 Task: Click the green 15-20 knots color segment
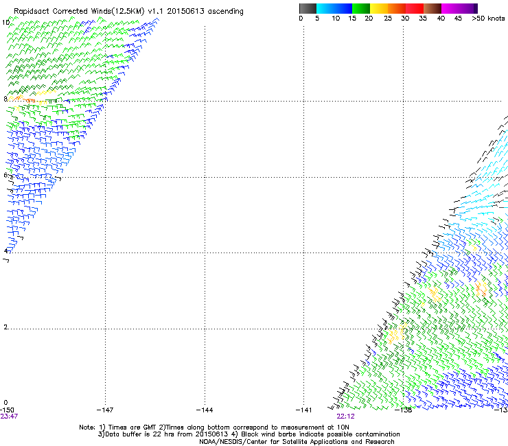click(x=361, y=8)
